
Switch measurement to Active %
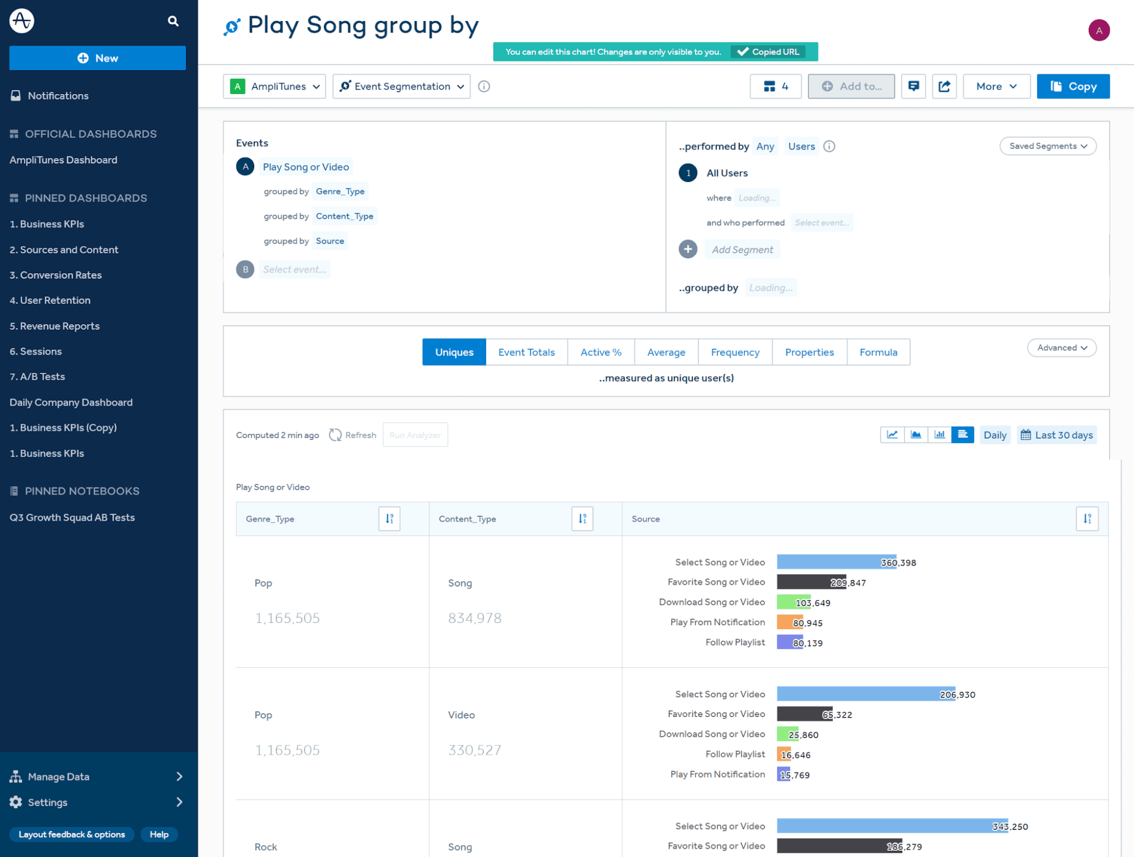[600, 352]
